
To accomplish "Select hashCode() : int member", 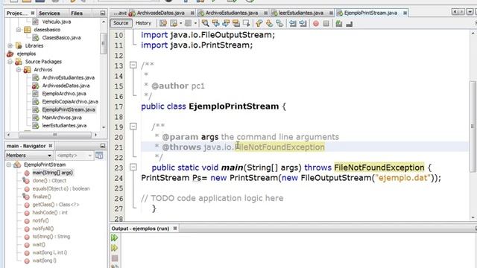I will 50,212.
